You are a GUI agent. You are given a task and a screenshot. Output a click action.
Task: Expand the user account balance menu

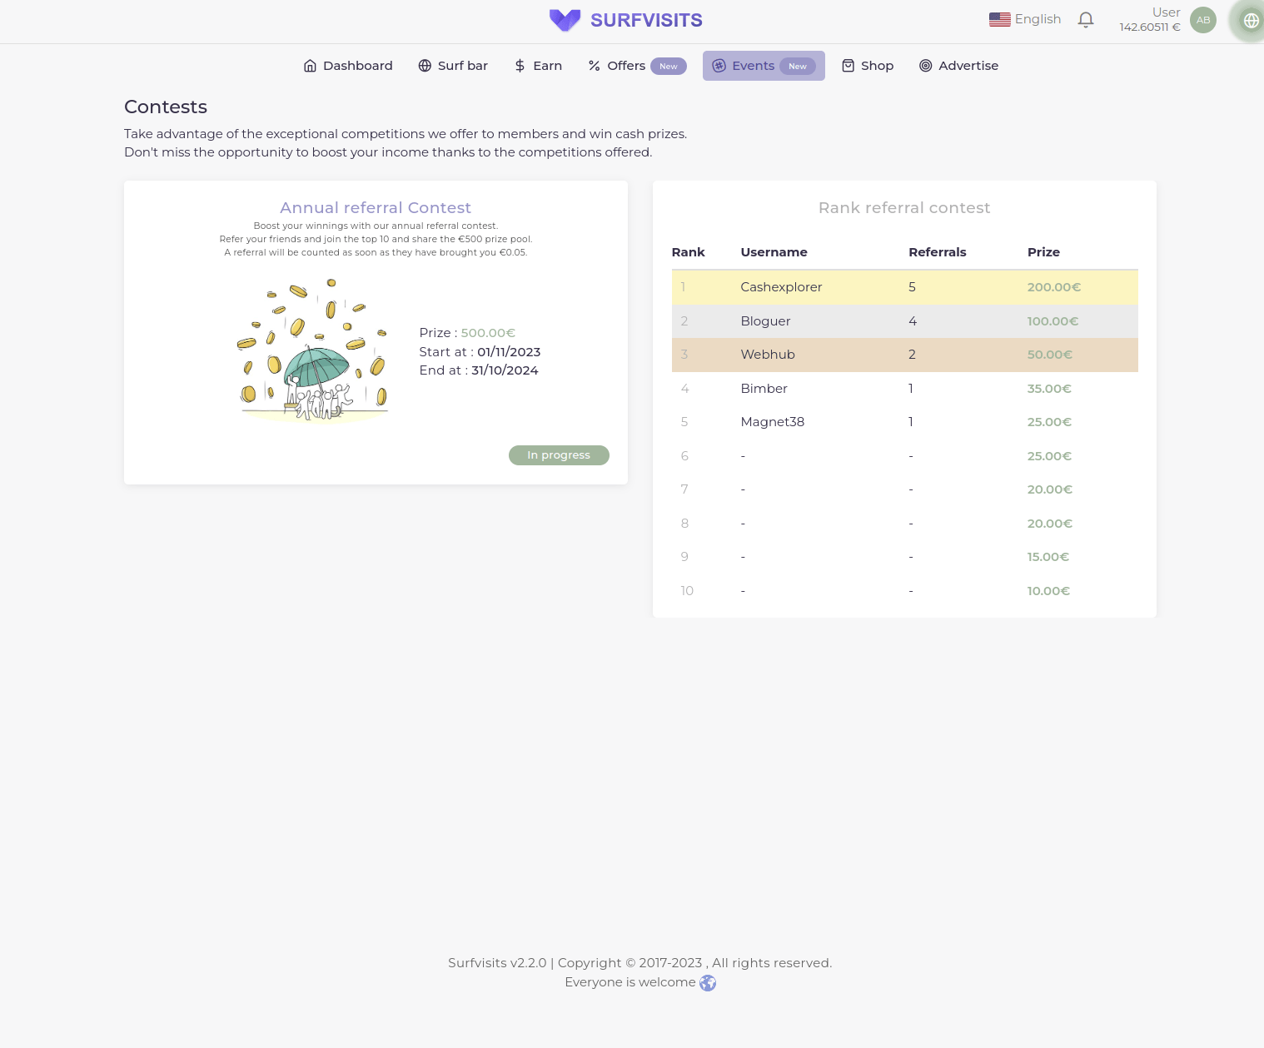(x=1149, y=20)
